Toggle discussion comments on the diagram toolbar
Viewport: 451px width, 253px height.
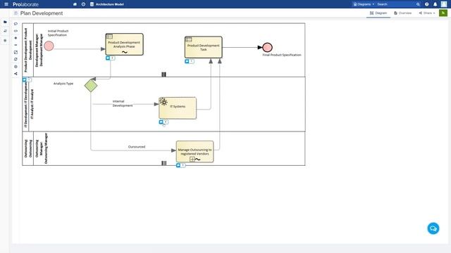pyautogui.click(x=16, y=24)
